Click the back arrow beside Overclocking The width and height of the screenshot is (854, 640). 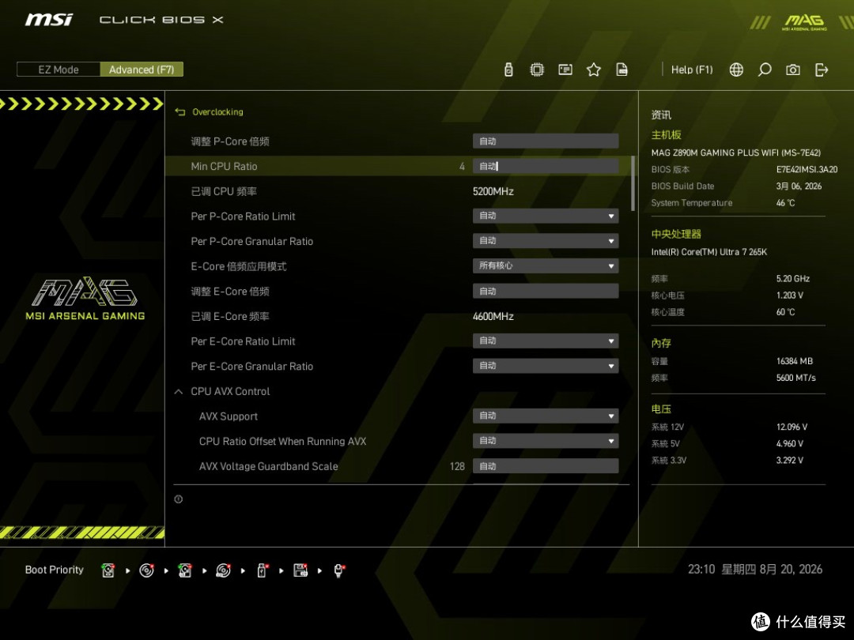[180, 112]
